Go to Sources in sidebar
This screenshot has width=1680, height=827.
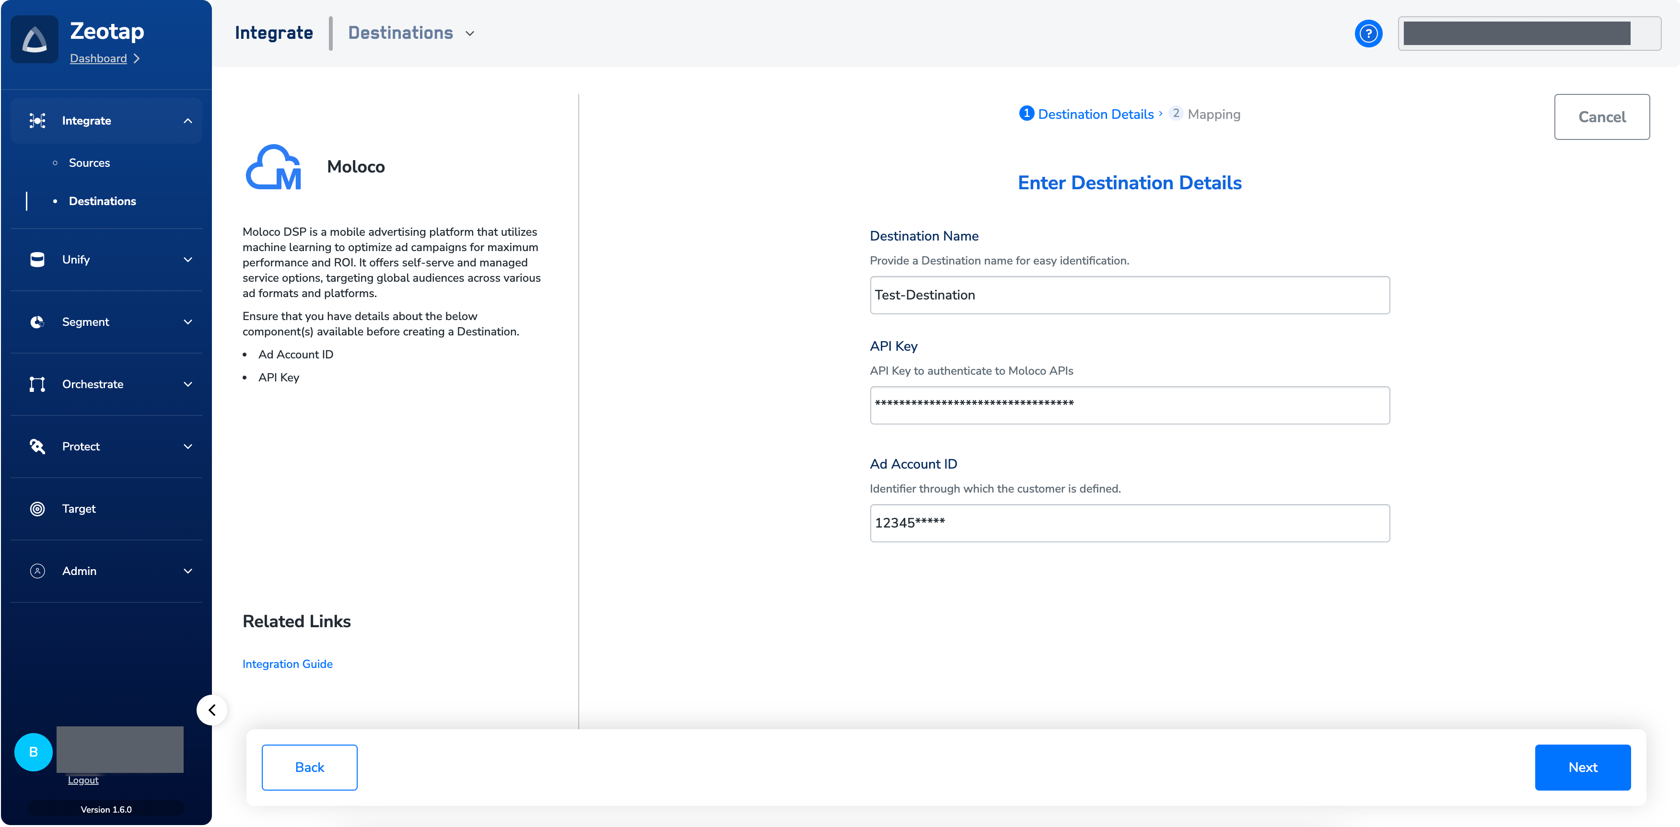point(89,163)
